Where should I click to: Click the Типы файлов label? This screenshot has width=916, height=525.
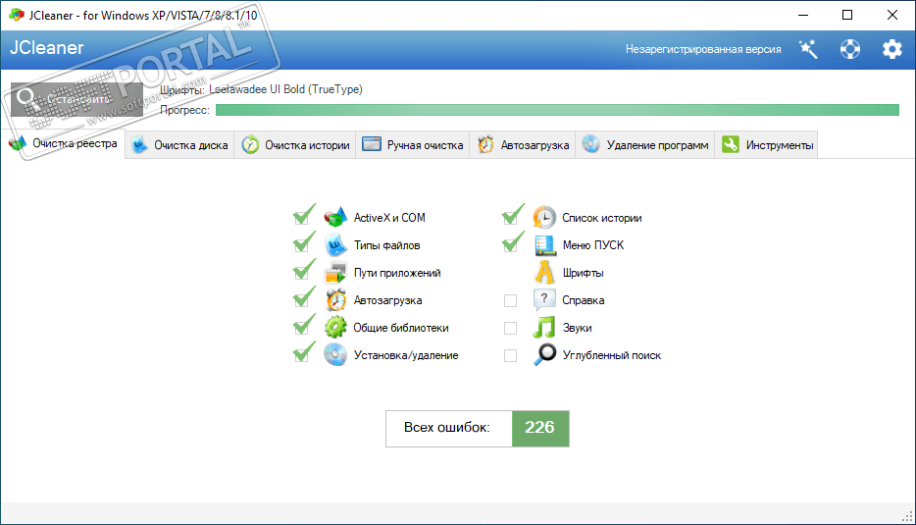coord(386,245)
